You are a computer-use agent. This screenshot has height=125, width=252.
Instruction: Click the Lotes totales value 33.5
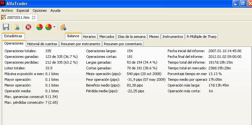pos(49,68)
